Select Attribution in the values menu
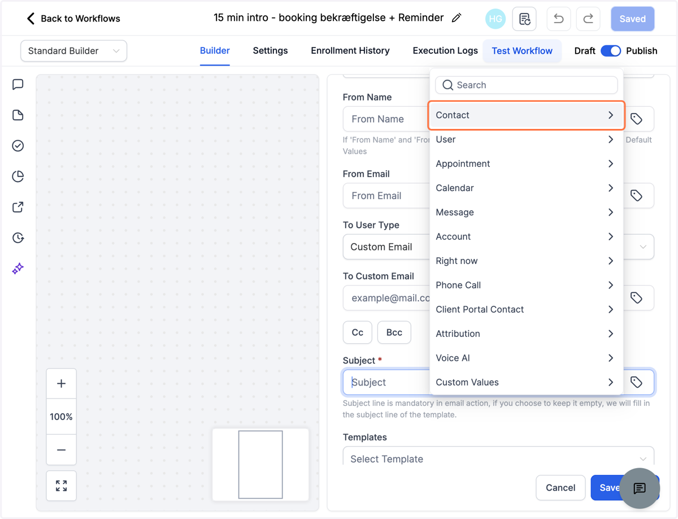Viewport: 678px width, 519px height. [526, 334]
